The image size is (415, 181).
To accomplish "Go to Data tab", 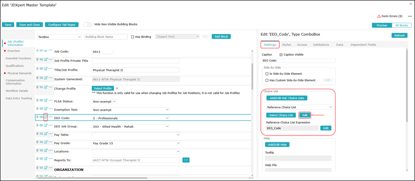I will (x=340, y=45).
